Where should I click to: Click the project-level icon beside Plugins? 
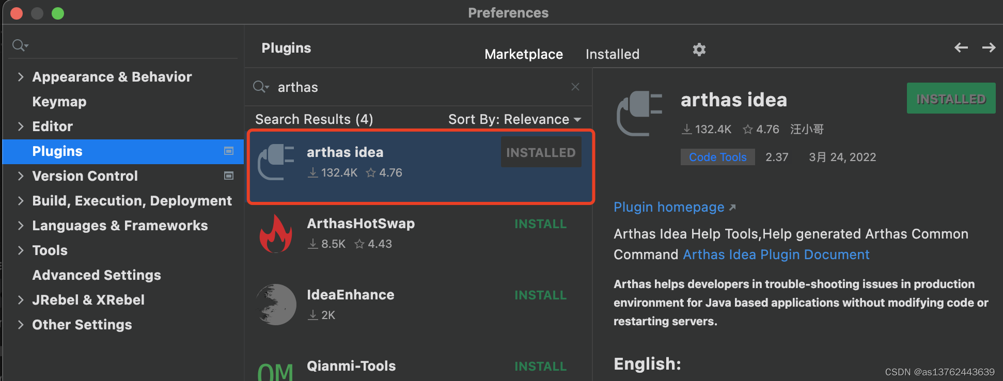tap(229, 151)
